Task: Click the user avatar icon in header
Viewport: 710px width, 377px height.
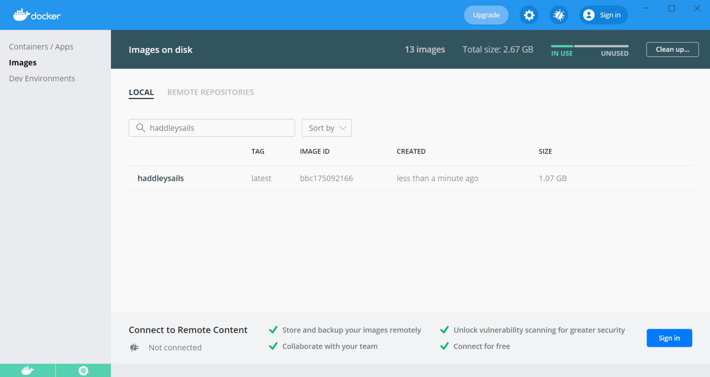Action: tap(589, 15)
